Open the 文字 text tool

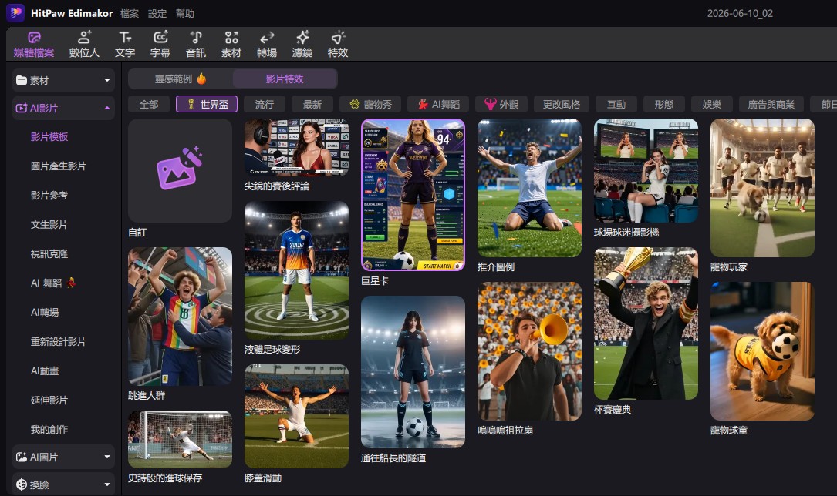click(x=125, y=44)
